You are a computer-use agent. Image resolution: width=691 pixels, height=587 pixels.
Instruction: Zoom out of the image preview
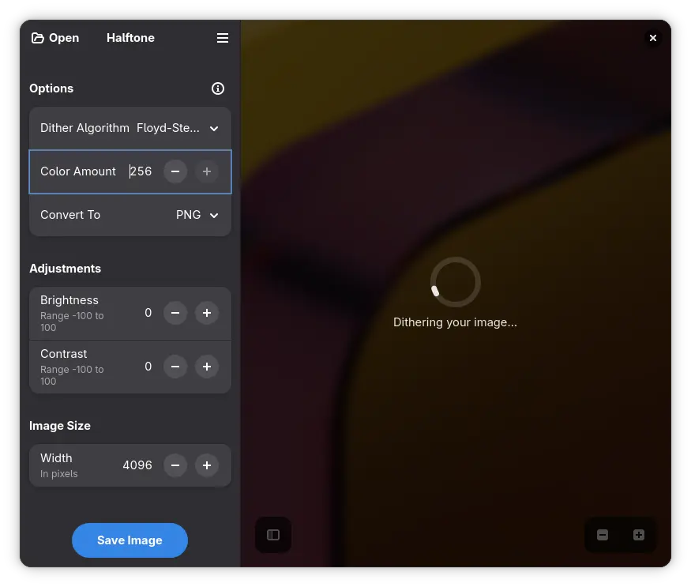[x=603, y=535]
